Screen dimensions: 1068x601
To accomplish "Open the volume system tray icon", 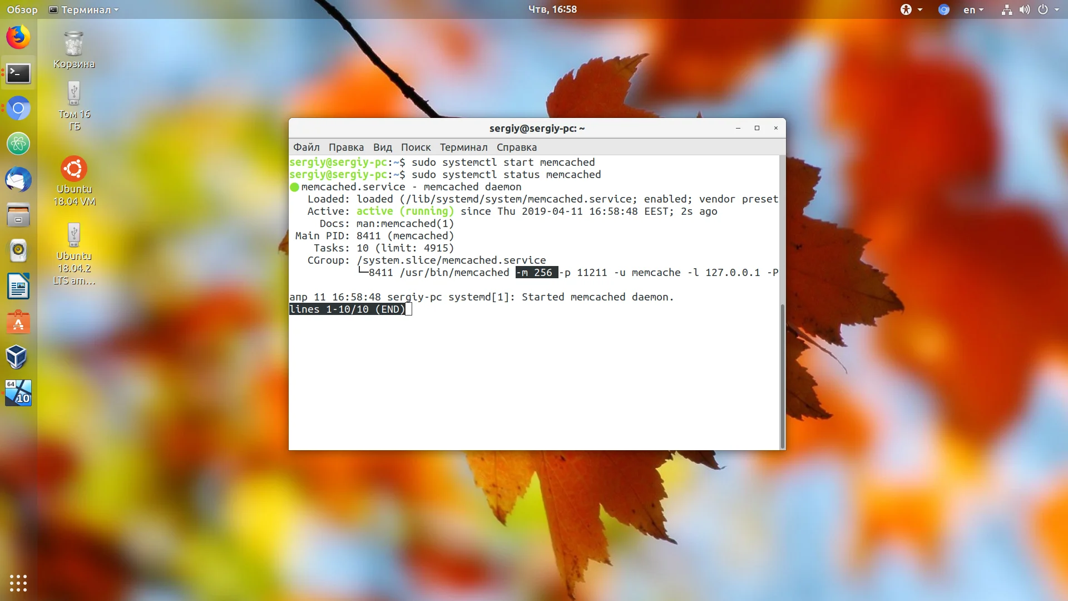I will tap(1024, 9).
